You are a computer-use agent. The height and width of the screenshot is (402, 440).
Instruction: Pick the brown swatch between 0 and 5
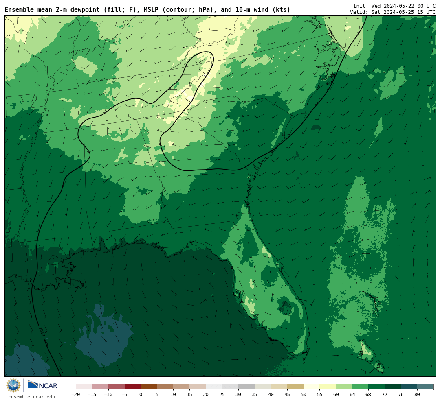click(x=149, y=387)
